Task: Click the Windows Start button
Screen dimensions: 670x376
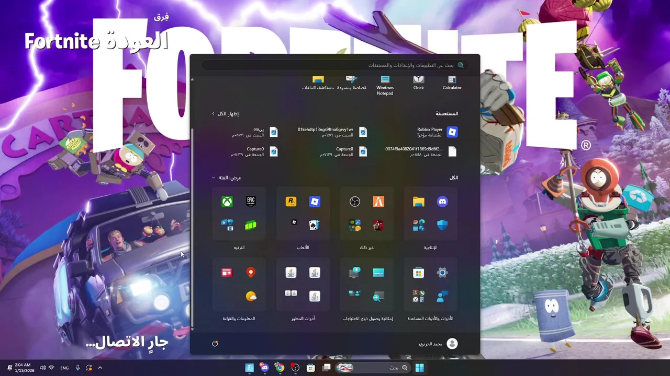Action: click(419, 368)
